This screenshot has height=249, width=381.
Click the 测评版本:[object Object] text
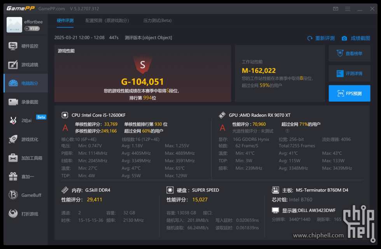[x=148, y=38]
